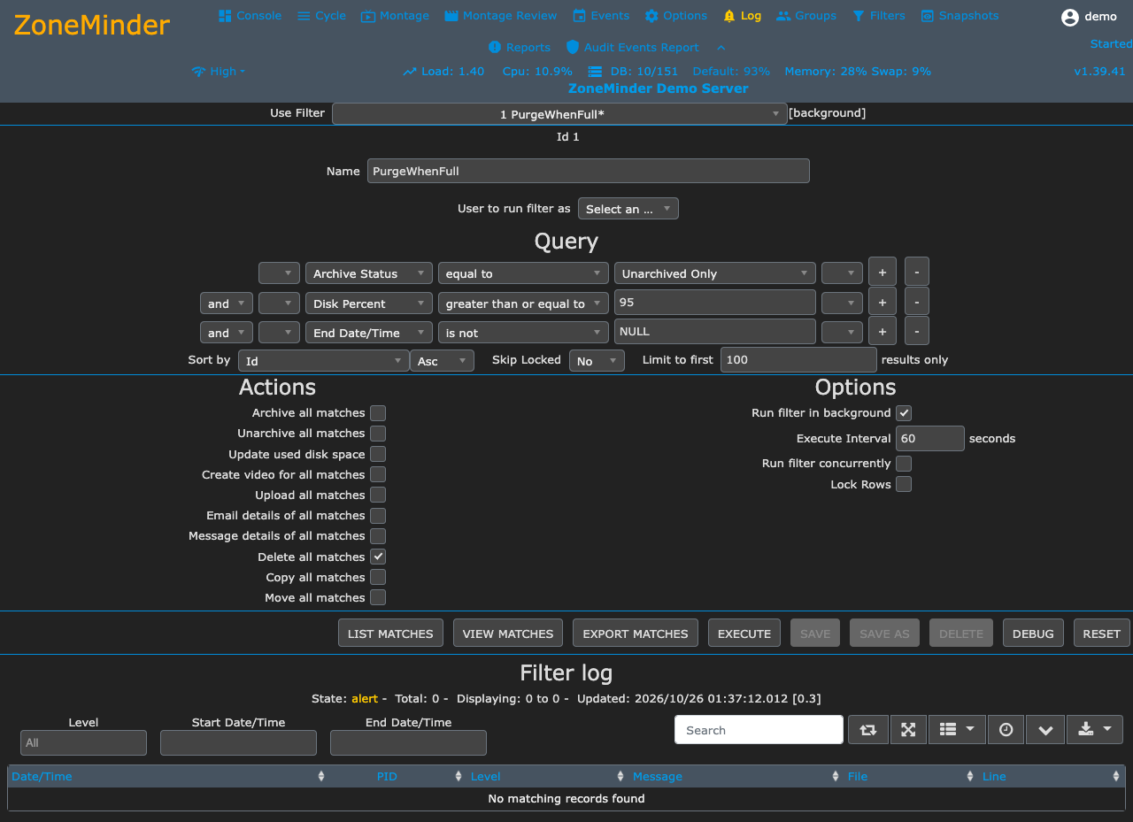Click the Console grid icon
The image size is (1133, 822).
click(225, 16)
